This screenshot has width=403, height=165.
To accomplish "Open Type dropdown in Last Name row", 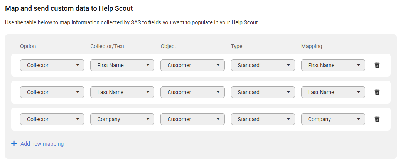I will pyautogui.click(x=263, y=92).
